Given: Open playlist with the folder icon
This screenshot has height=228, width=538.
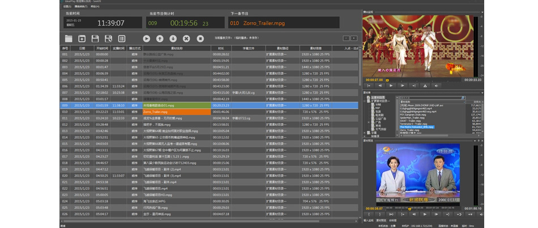Looking at the screenshot, I should (69, 38).
